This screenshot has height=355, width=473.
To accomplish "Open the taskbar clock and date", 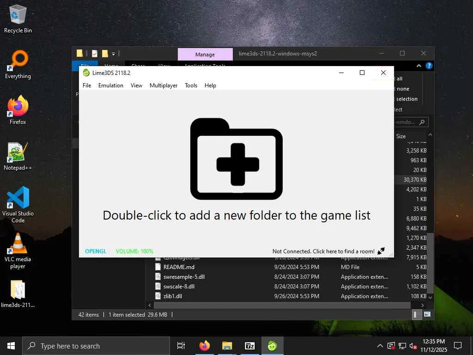I will point(433,346).
